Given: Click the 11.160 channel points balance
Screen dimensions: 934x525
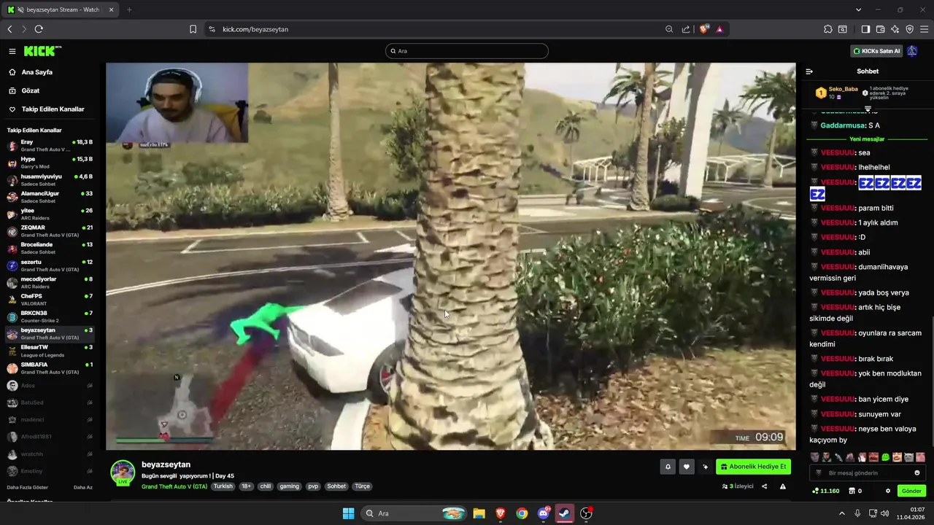Looking at the screenshot, I should pos(825,491).
